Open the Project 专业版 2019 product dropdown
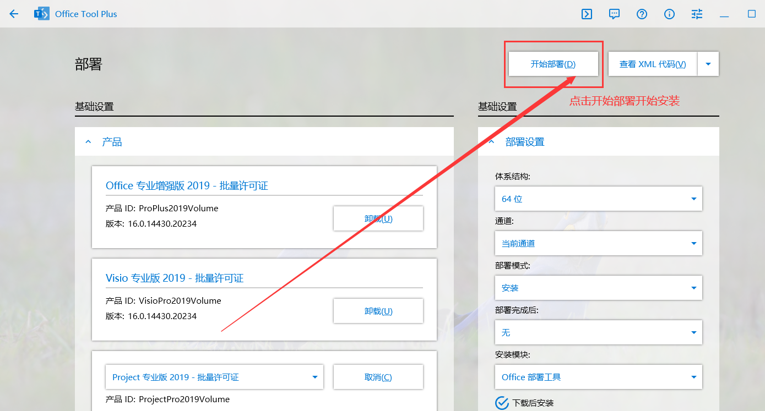Screen dimensions: 765x411 (214, 377)
